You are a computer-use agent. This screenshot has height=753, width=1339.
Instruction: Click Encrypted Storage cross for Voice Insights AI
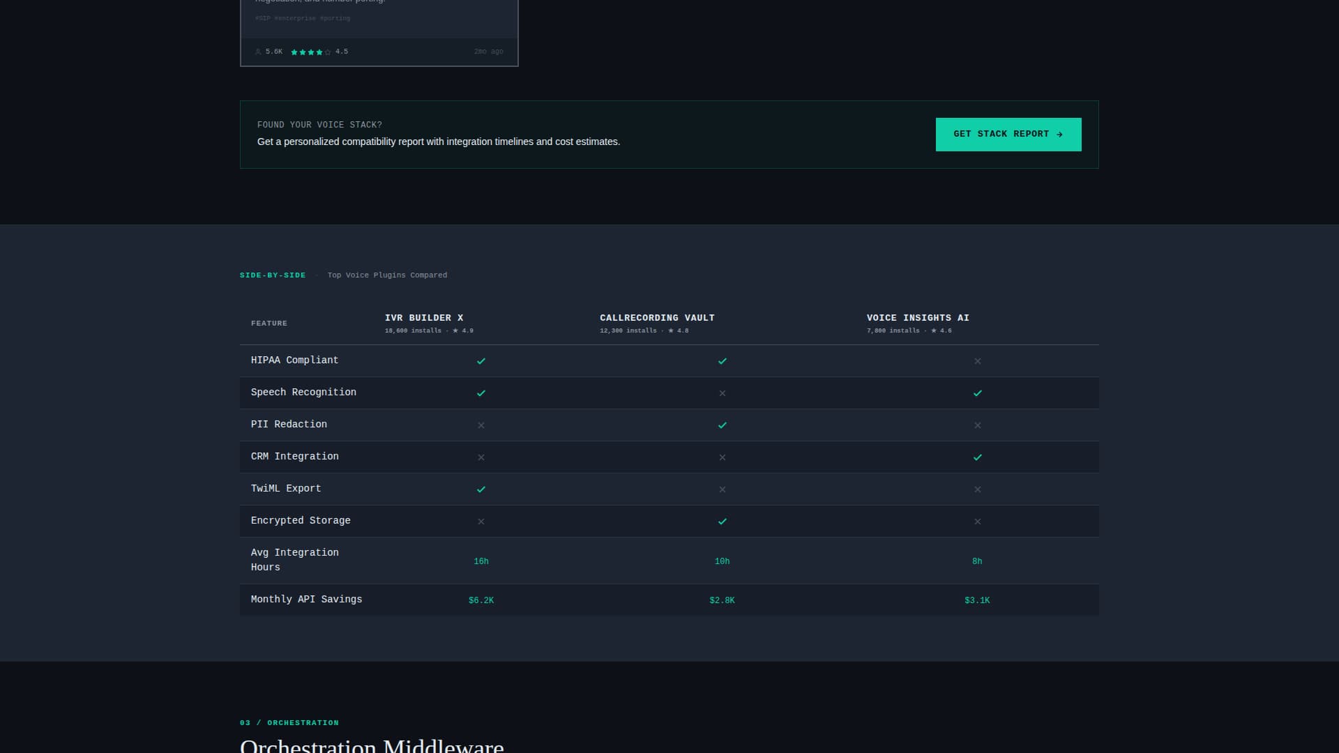click(x=978, y=522)
